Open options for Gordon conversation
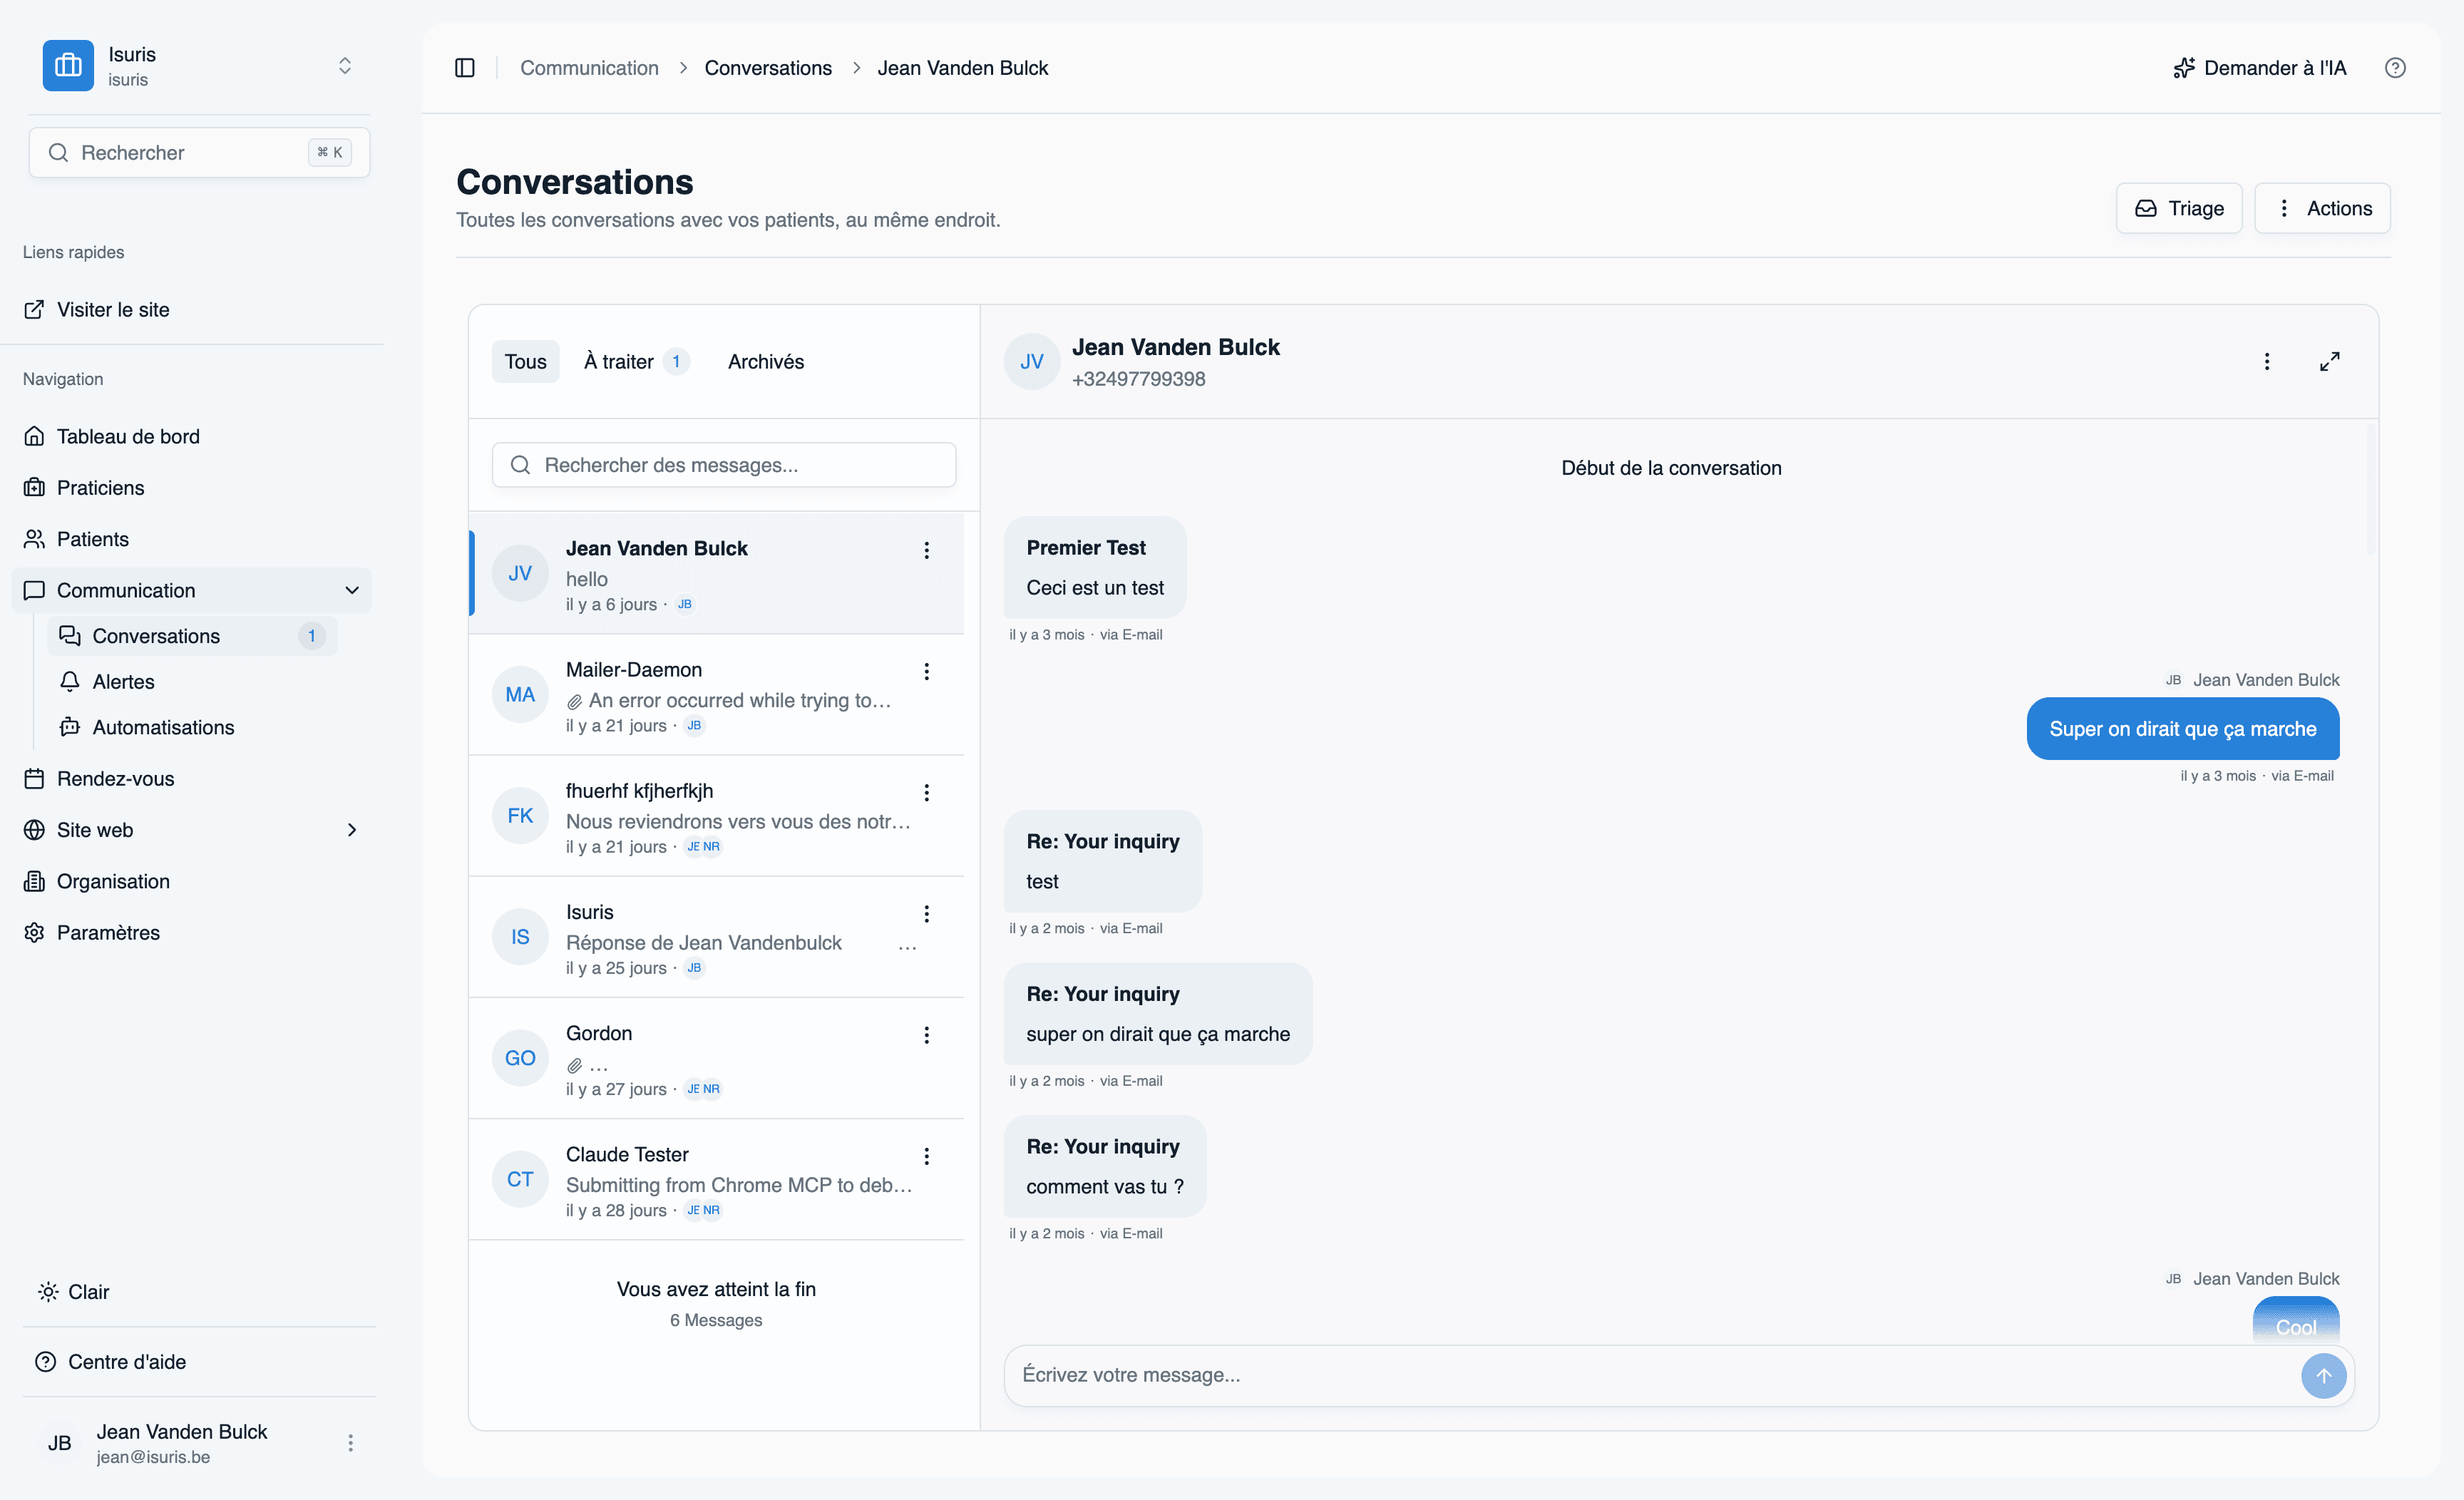 pos(927,1034)
